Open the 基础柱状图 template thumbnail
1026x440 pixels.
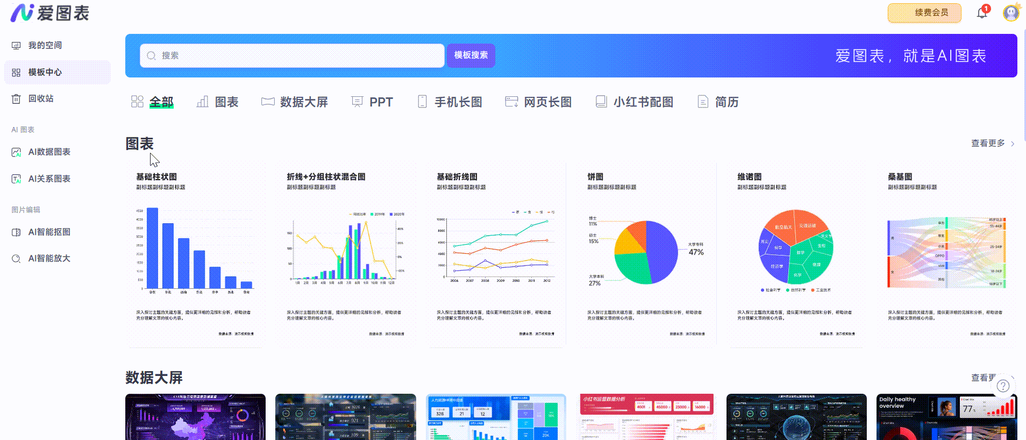(195, 254)
